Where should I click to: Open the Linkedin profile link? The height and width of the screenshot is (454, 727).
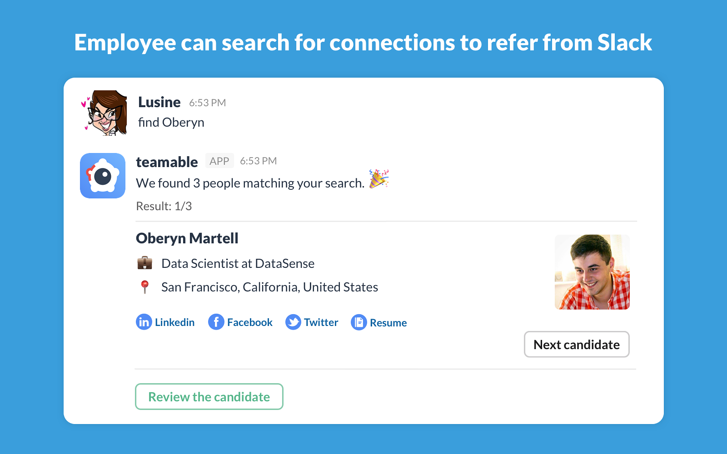tap(174, 322)
